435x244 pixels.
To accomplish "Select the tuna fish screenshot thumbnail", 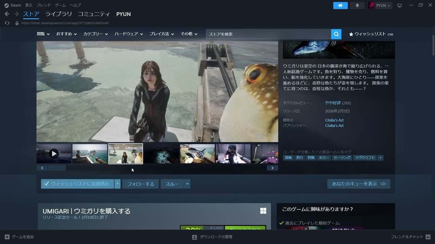I will pos(197,154).
